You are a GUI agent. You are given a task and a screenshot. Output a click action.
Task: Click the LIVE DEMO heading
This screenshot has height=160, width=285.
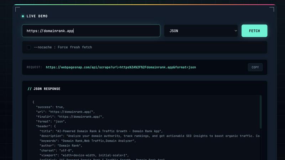[x=37, y=16]
